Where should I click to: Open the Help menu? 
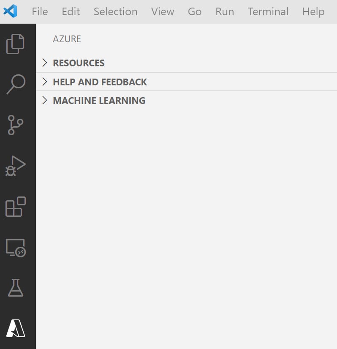pyautogui.click(x=313, y=11)
